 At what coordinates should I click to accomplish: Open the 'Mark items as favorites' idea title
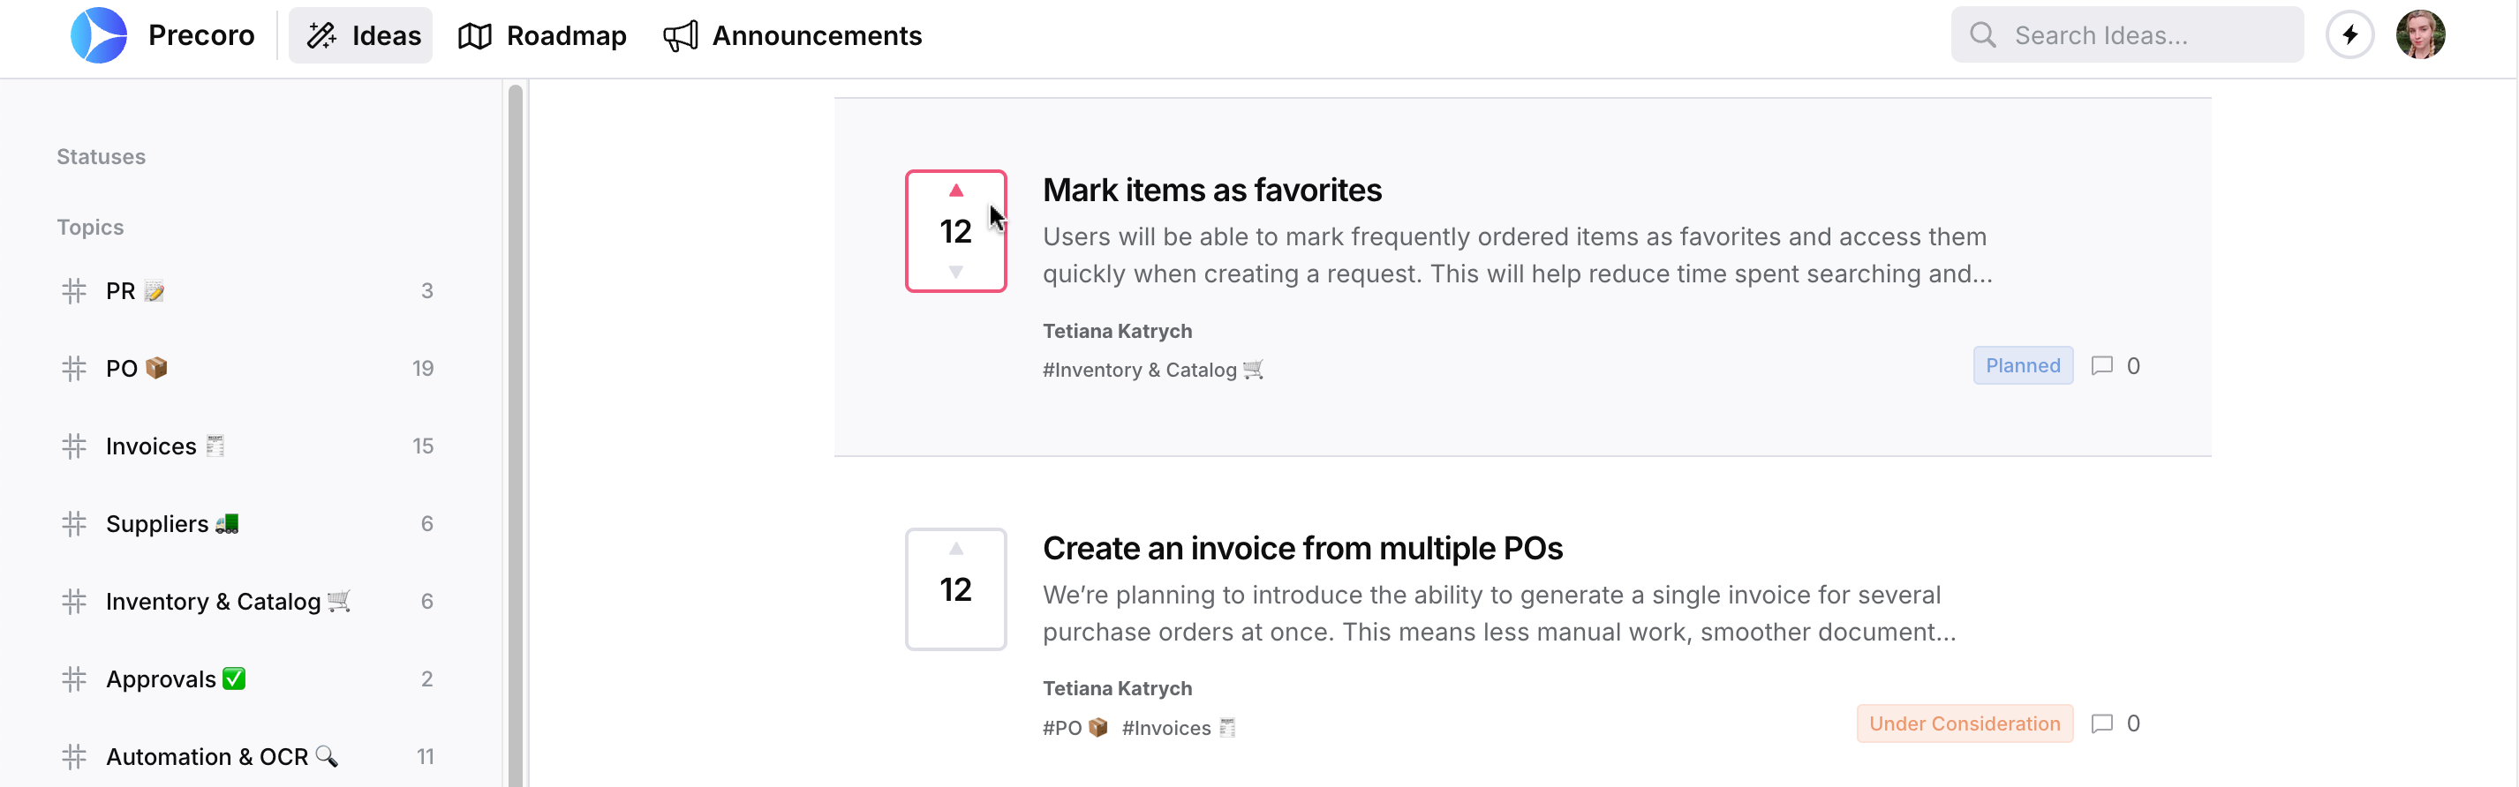coord(1211,190)
